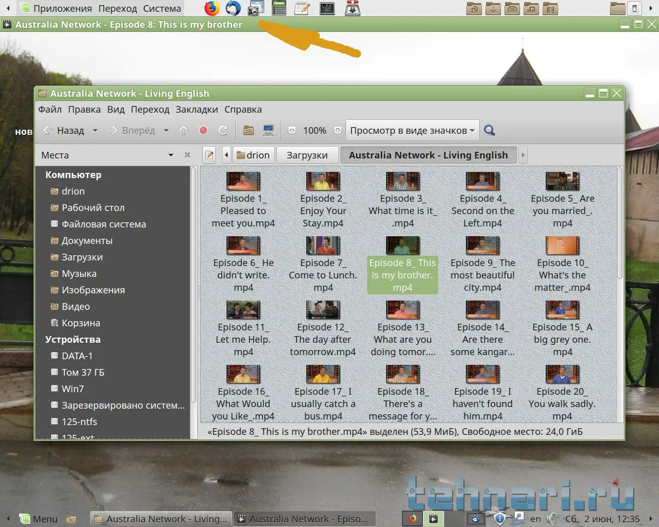Open Thunderbird mail from the top panel
The height and width of the screenshot is (527, 659).
click(233, 8)
